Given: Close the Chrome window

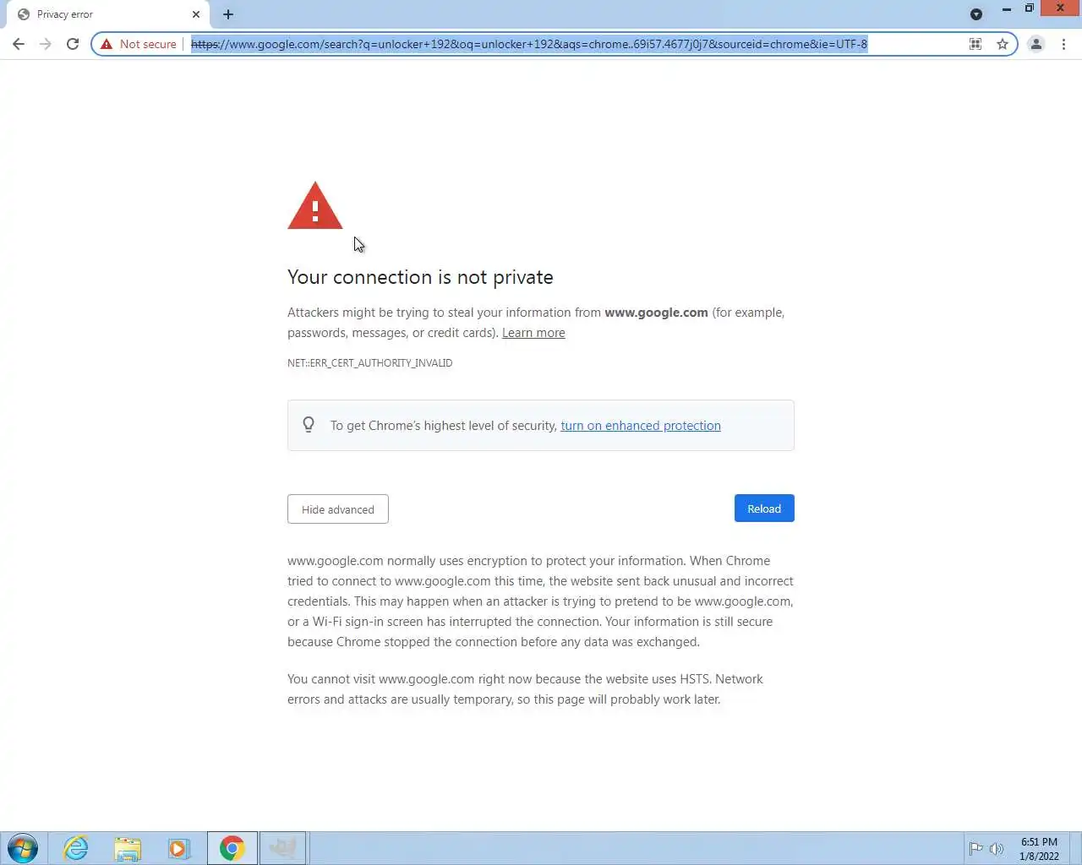Looking at the screenshot, I should [1060, 8].
